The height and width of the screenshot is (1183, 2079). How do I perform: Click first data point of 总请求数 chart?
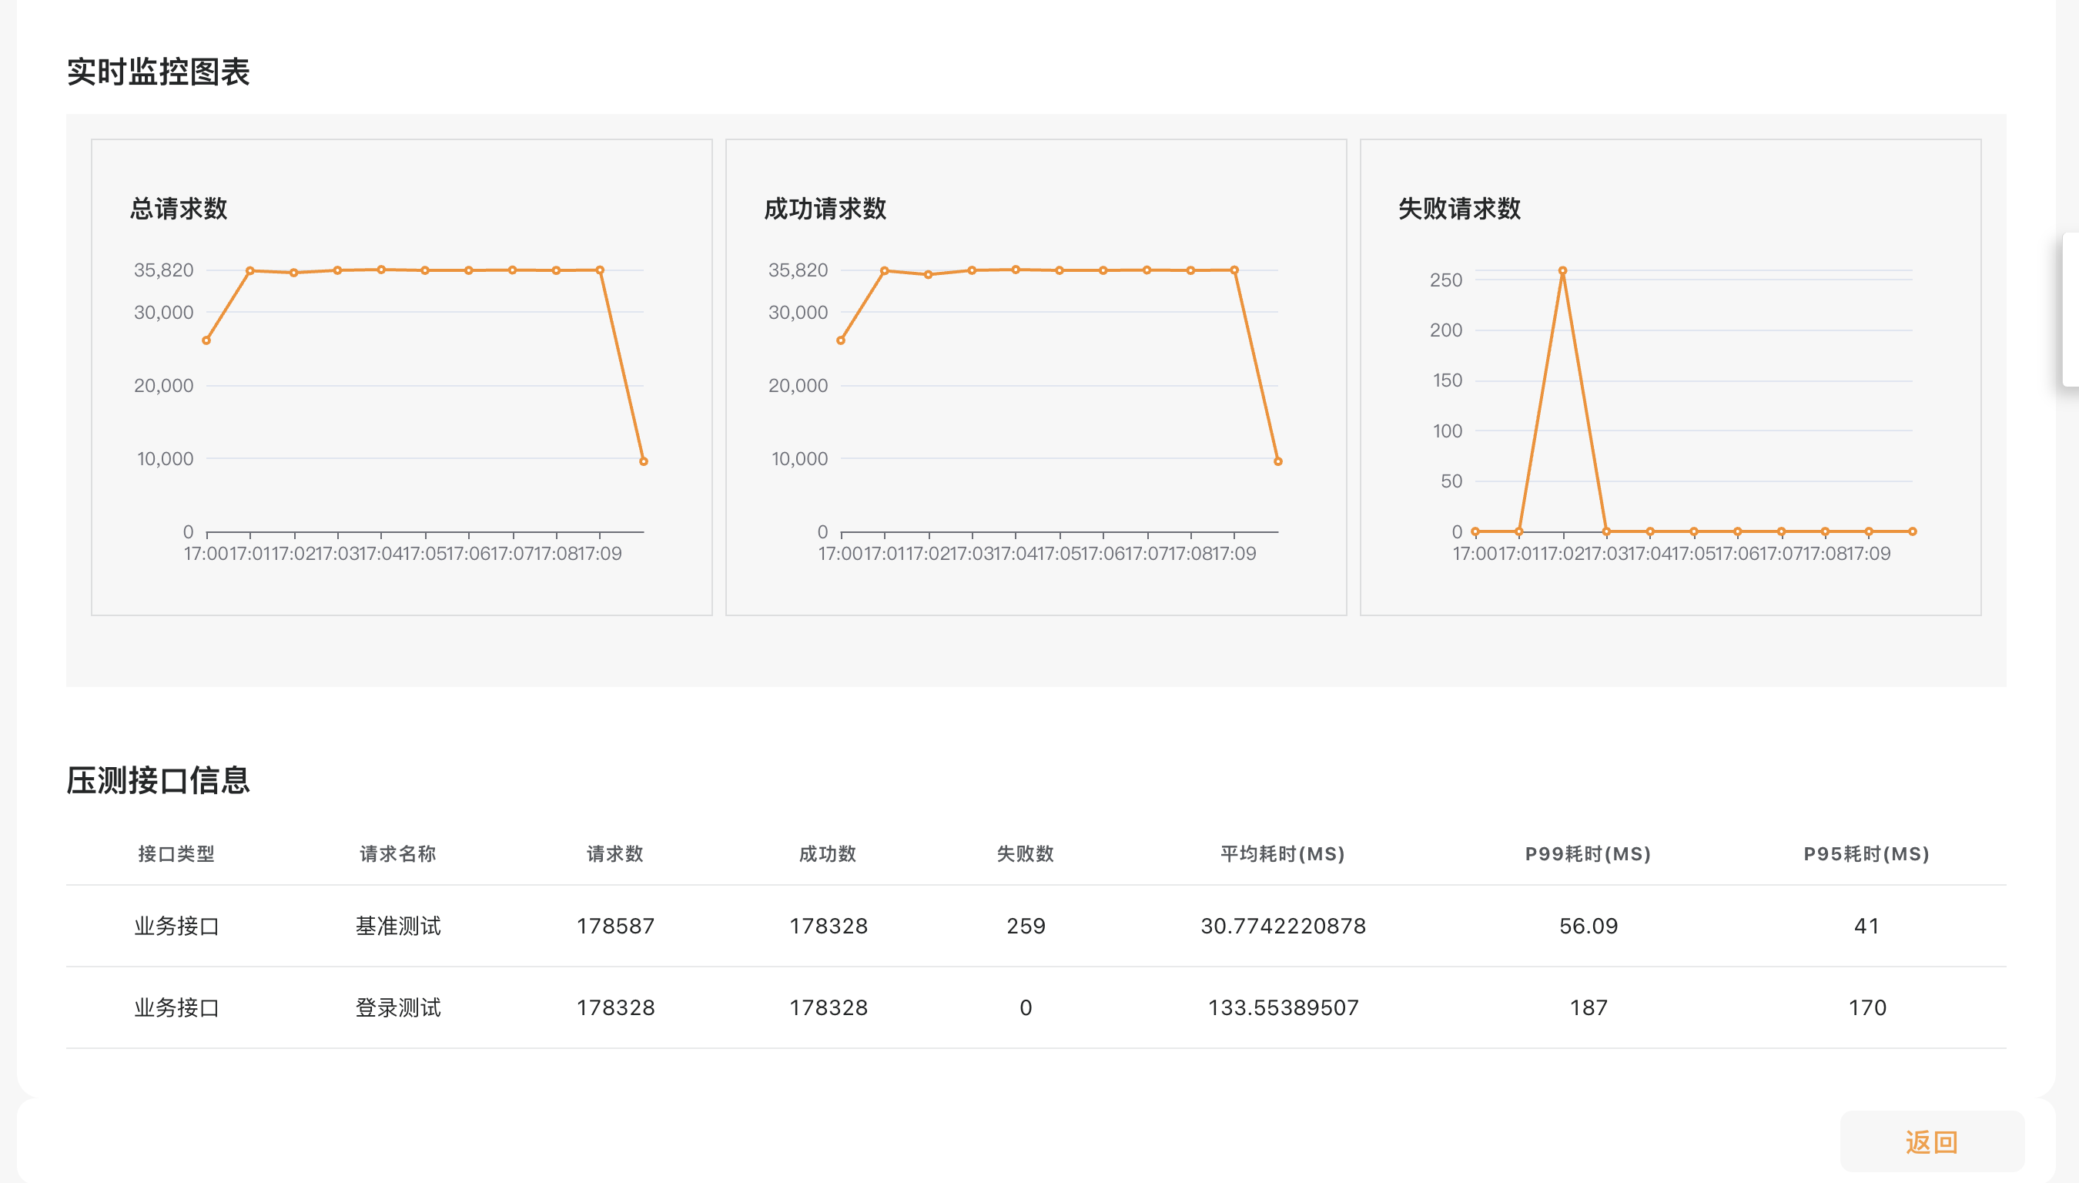206,340
